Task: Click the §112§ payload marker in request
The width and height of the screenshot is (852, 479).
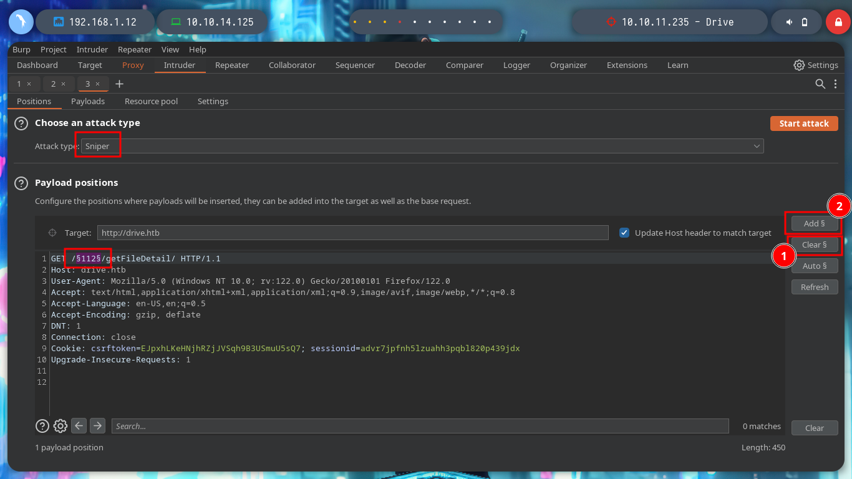Action: (x=89, y=258)
